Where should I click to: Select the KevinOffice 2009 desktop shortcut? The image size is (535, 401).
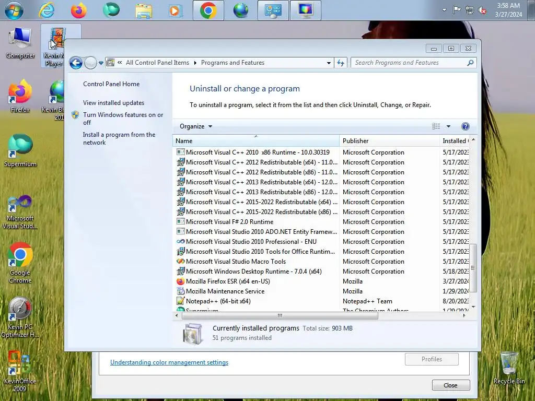pos(20,371)
